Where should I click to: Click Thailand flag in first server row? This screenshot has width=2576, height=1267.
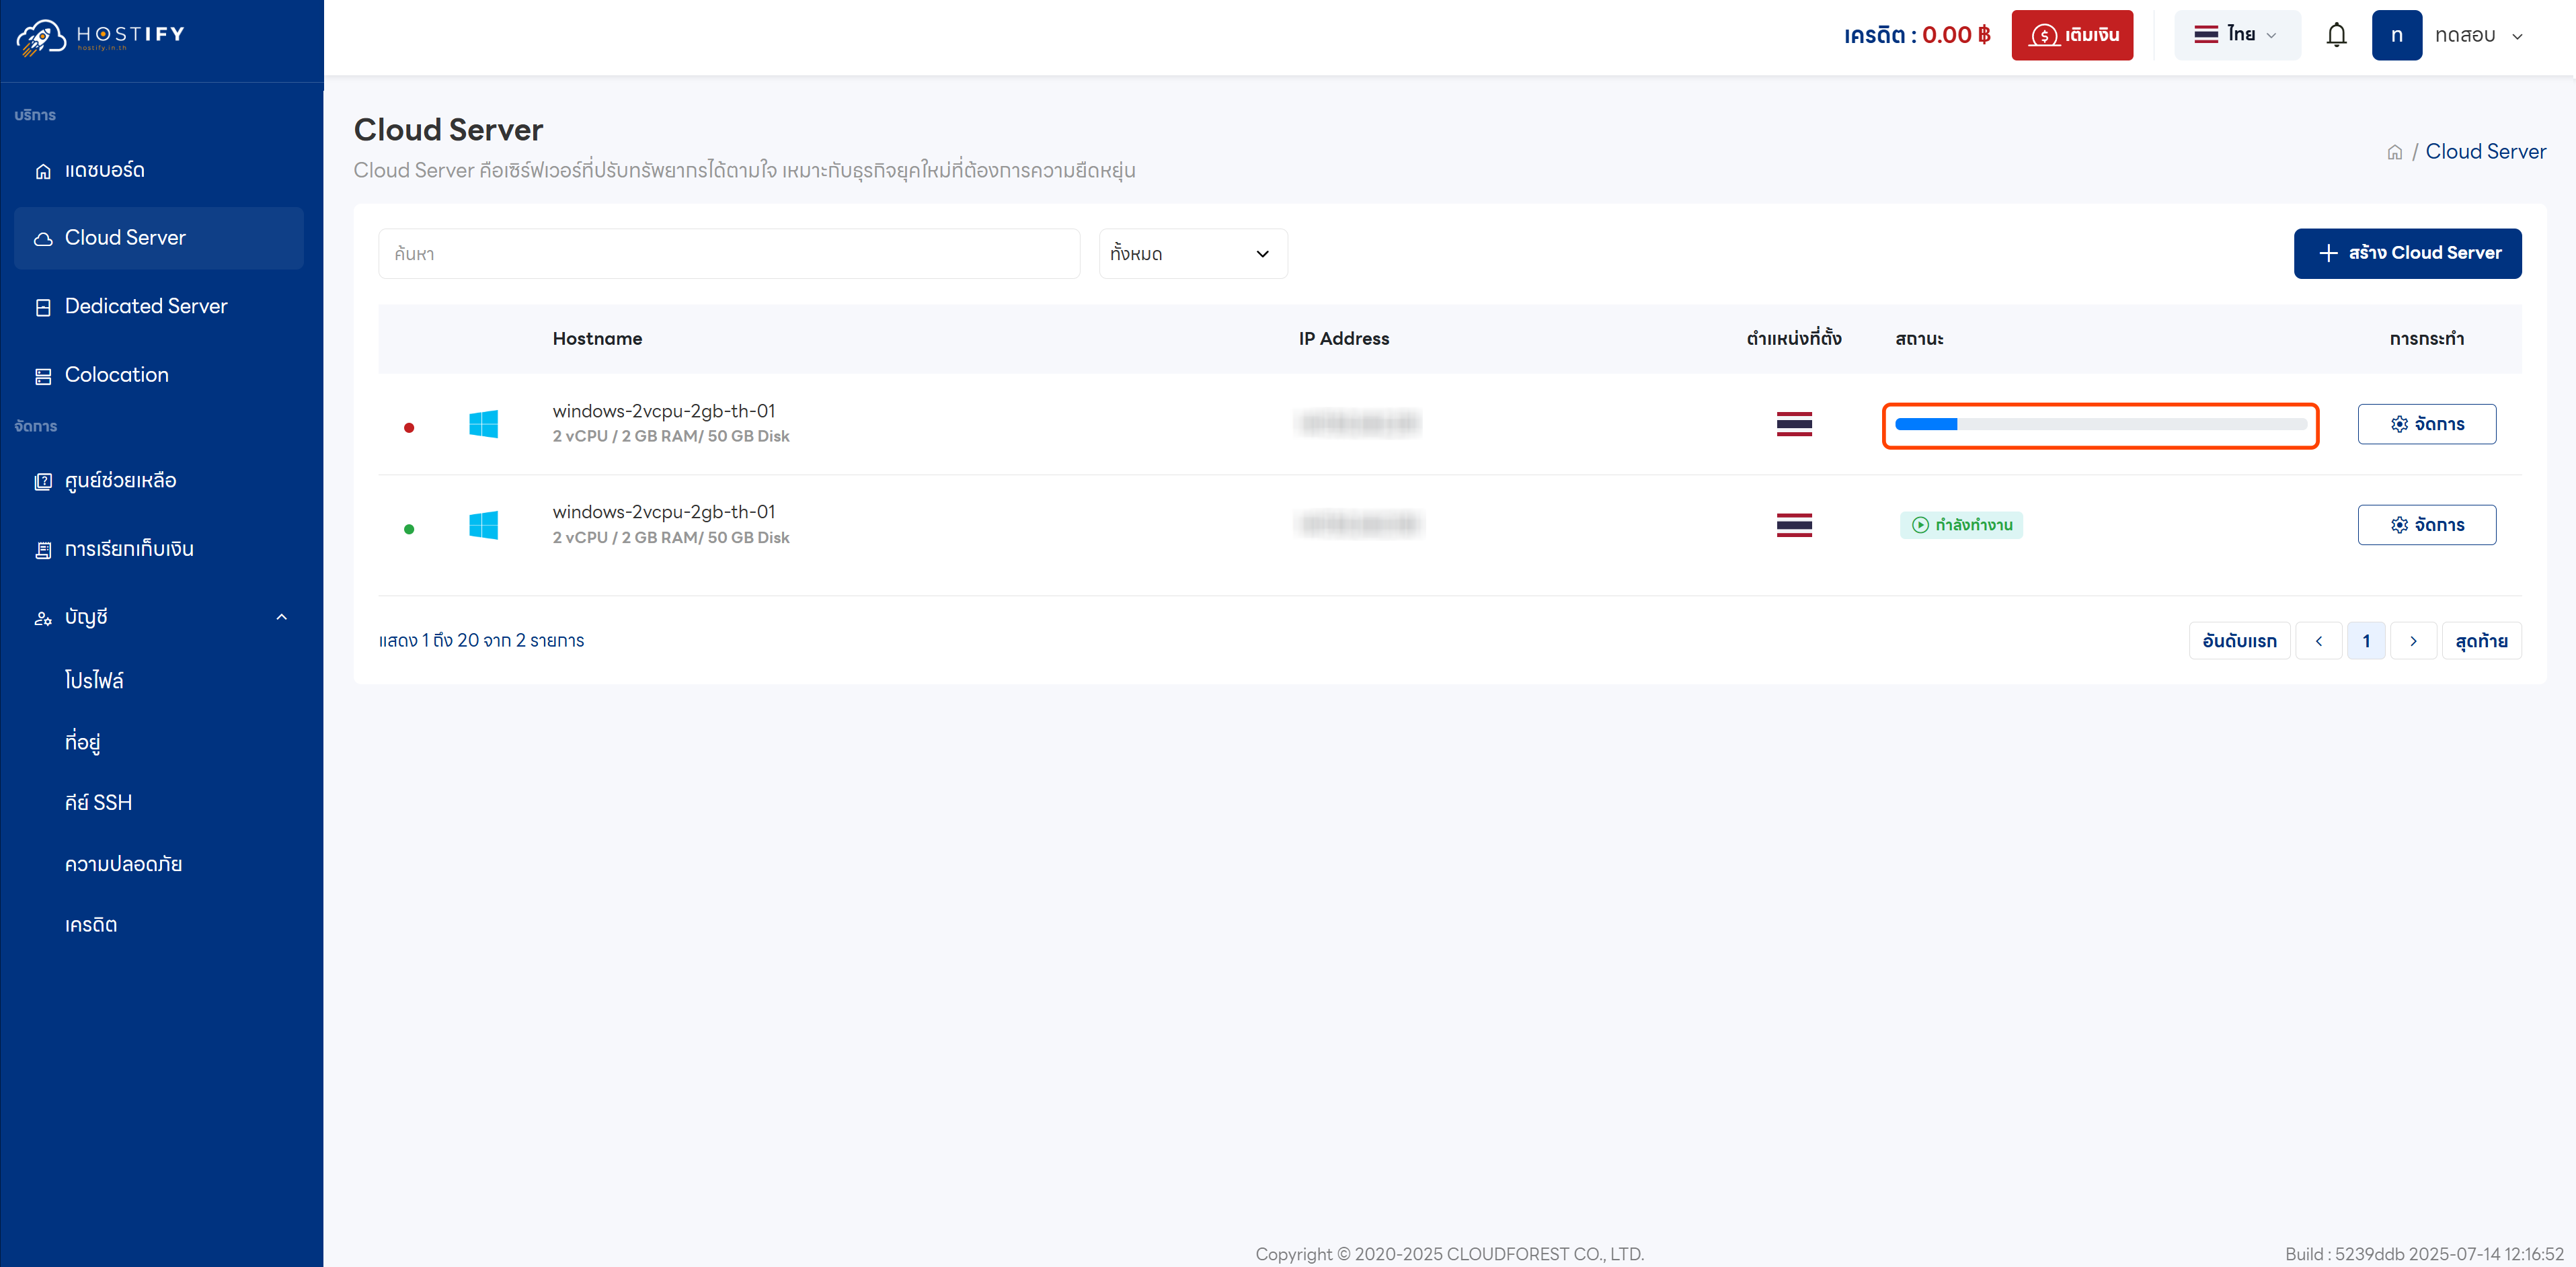click(1794, 424)
